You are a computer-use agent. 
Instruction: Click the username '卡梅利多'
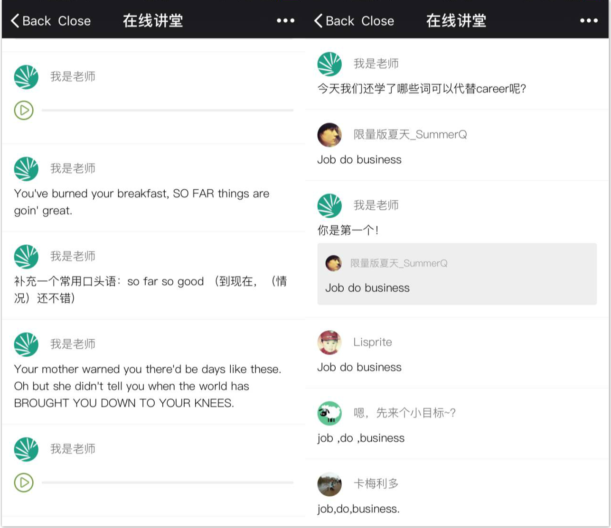pos(376,483)
